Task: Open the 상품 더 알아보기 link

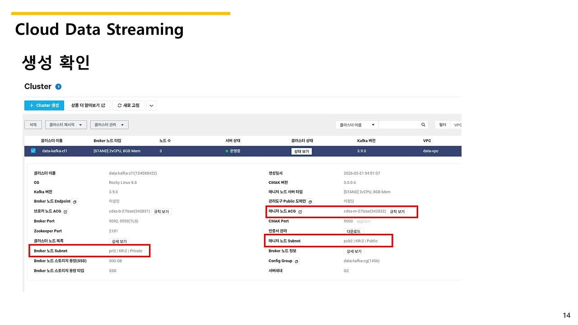Action: tap(88, 106)
